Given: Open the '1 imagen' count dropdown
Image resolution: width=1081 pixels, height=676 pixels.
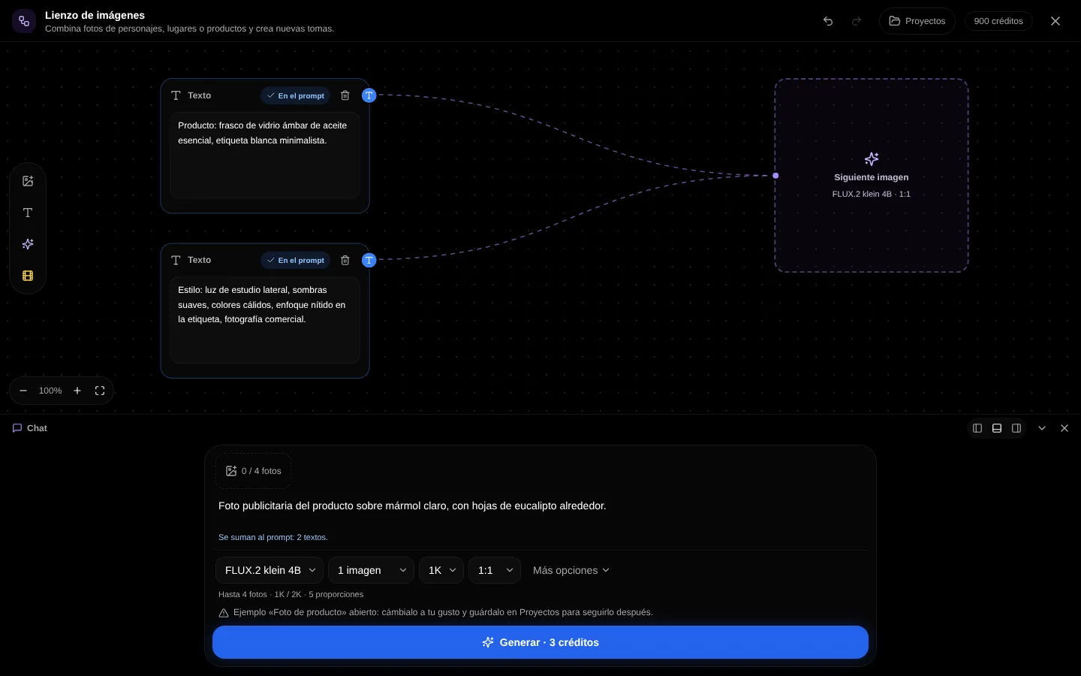Looking at the screenshot, I should (x=371, y=570).
